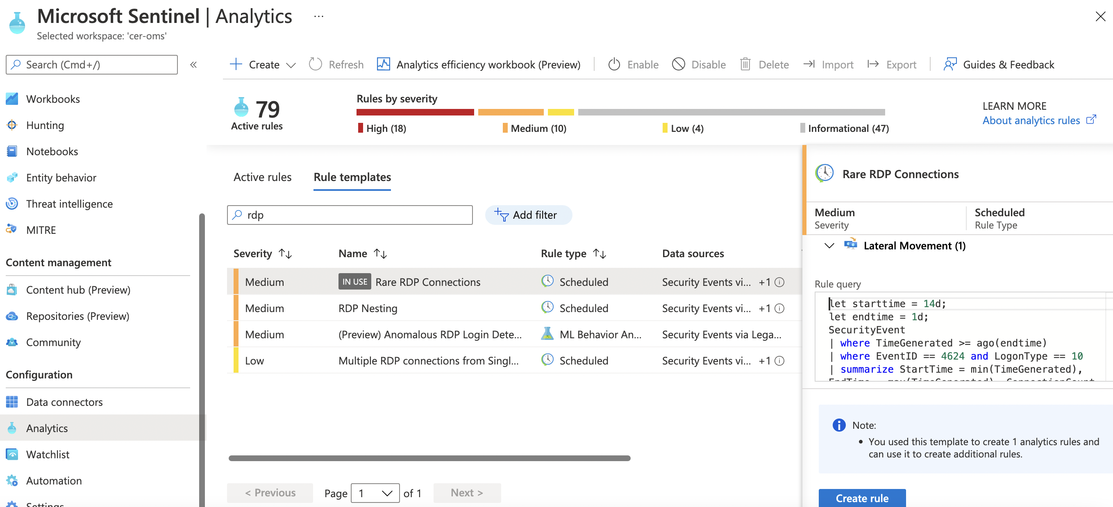Sort table by Severity column
This screenshot has height=507, width=1113.
click(285, 253)
